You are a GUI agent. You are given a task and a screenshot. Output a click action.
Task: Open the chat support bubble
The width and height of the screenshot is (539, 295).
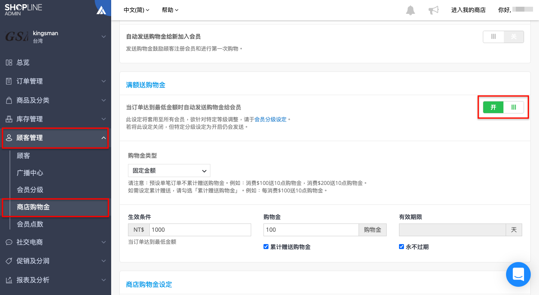[x=518, y=274]
